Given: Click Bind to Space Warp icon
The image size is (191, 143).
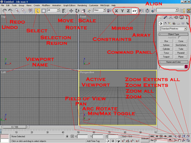Looking at the screenshot, I should pos(30,11).
